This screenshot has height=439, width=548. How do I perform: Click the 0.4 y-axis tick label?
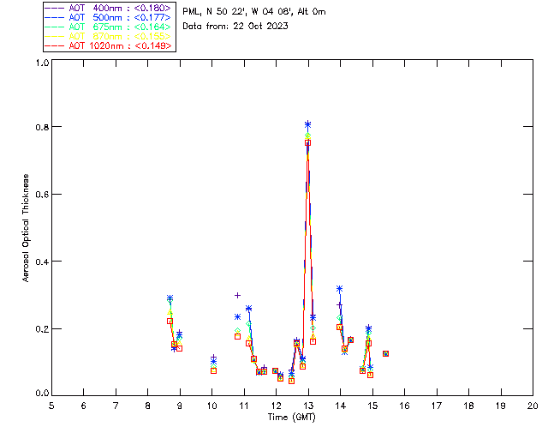(x=42, y=262)
